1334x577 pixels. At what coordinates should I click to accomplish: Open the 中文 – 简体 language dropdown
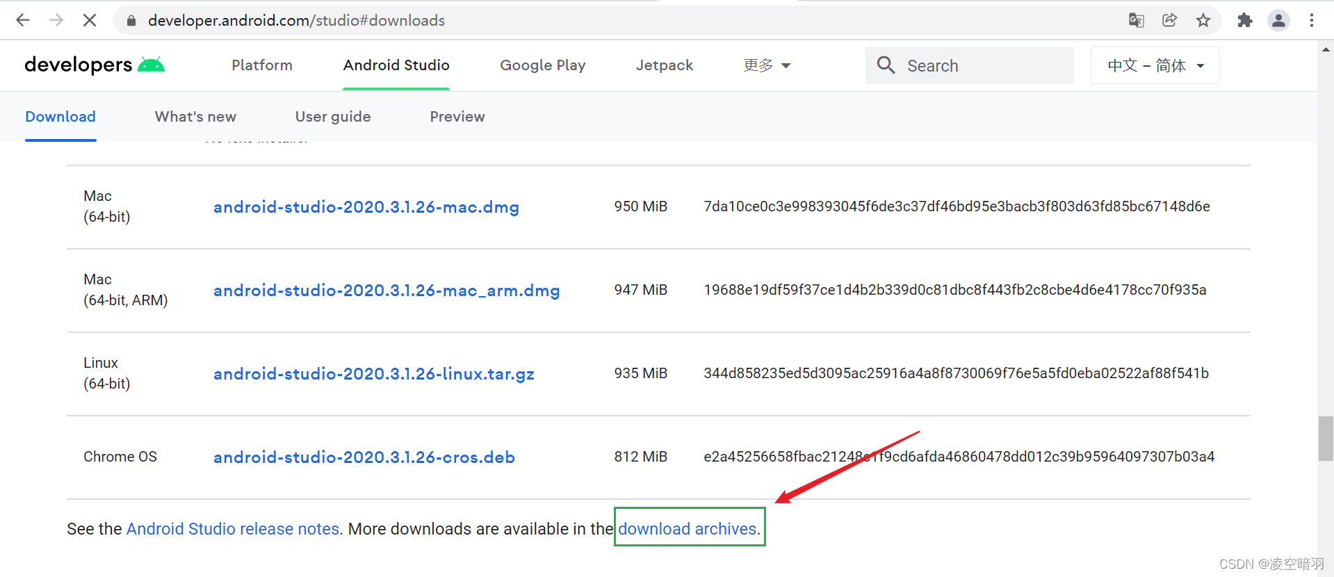(1155, 65)
